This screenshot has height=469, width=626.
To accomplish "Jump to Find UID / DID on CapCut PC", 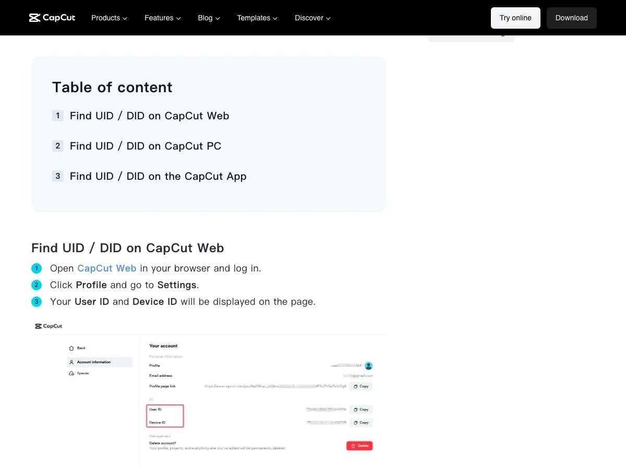I will coord(146,146).
